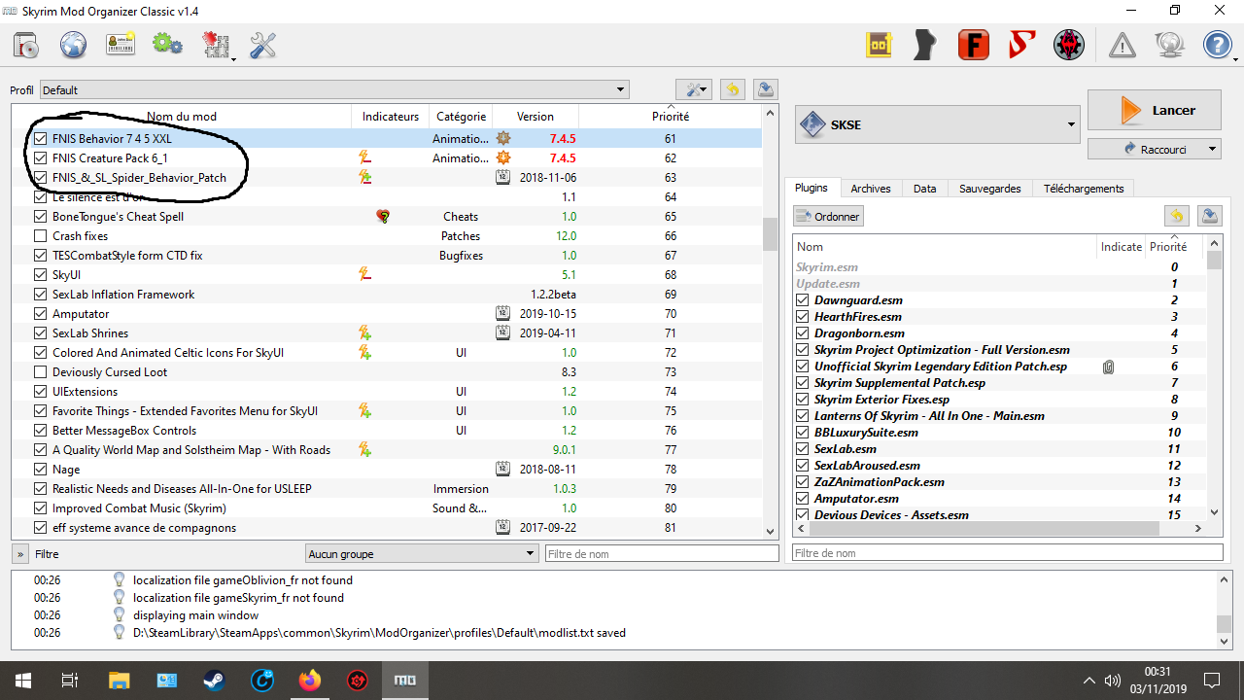1244x700 pixels.
Task: Uncheck the Dawnguard.esm plugin
Action: click(x=802, y=300)
